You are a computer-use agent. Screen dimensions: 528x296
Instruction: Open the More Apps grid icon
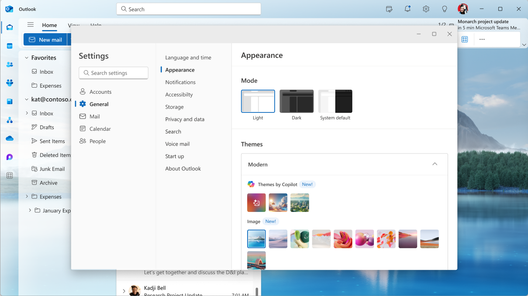[9, 175]
